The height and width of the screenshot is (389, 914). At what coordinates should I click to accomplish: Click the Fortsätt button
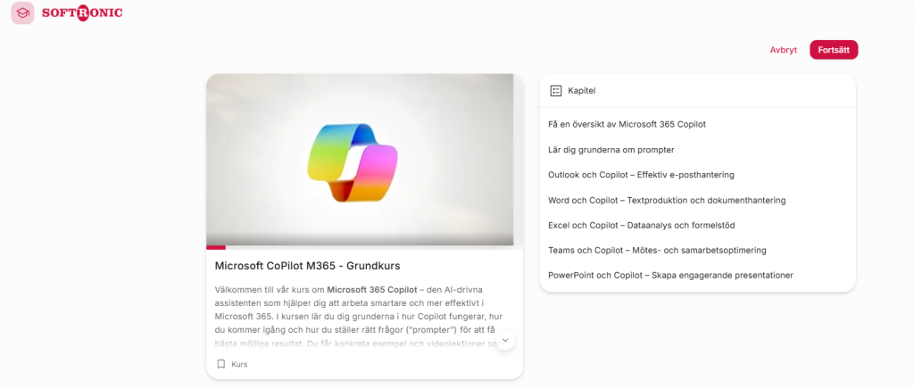834,50
